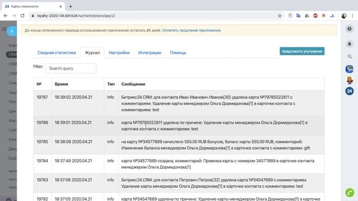Click the browser forward arrow
The width and height of the screenshot is (358, 201).
click(14, 16)
